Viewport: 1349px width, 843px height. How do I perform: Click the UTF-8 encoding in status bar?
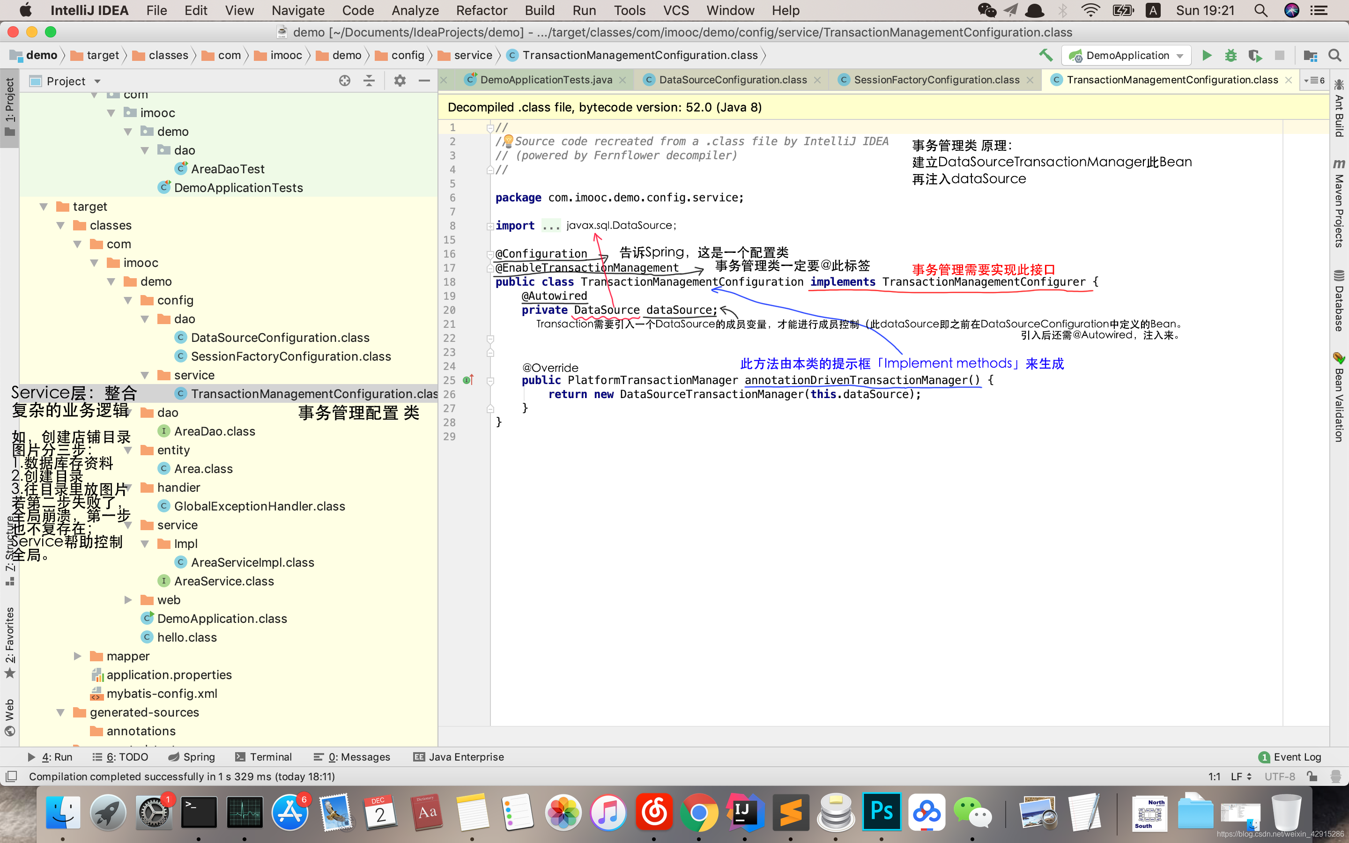(1279, 776)
